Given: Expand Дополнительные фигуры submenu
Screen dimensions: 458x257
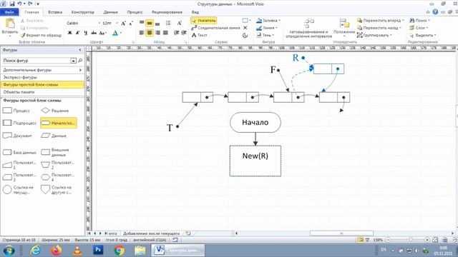Looking at the screenshot, I should pos(42,70).
